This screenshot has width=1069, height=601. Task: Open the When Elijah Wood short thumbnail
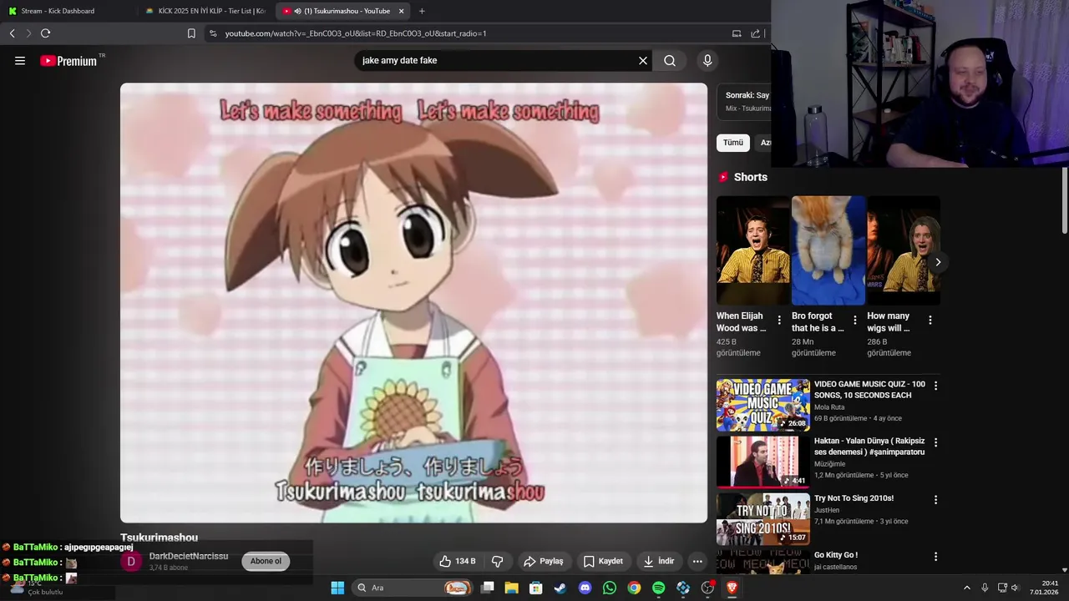click(752, 250)
